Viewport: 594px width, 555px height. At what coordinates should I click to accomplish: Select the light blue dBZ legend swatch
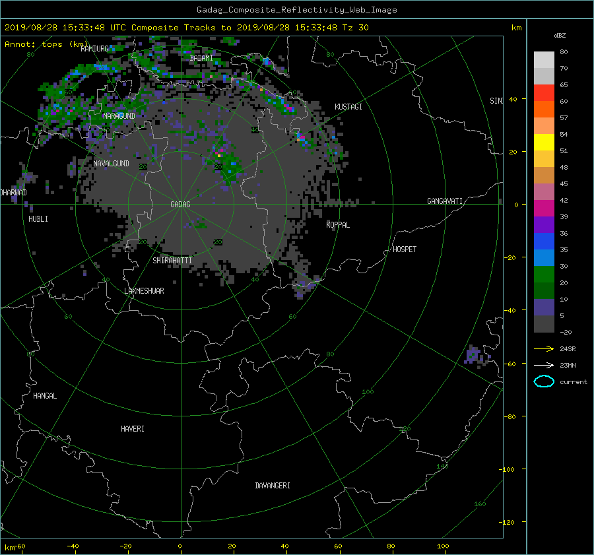544,257
